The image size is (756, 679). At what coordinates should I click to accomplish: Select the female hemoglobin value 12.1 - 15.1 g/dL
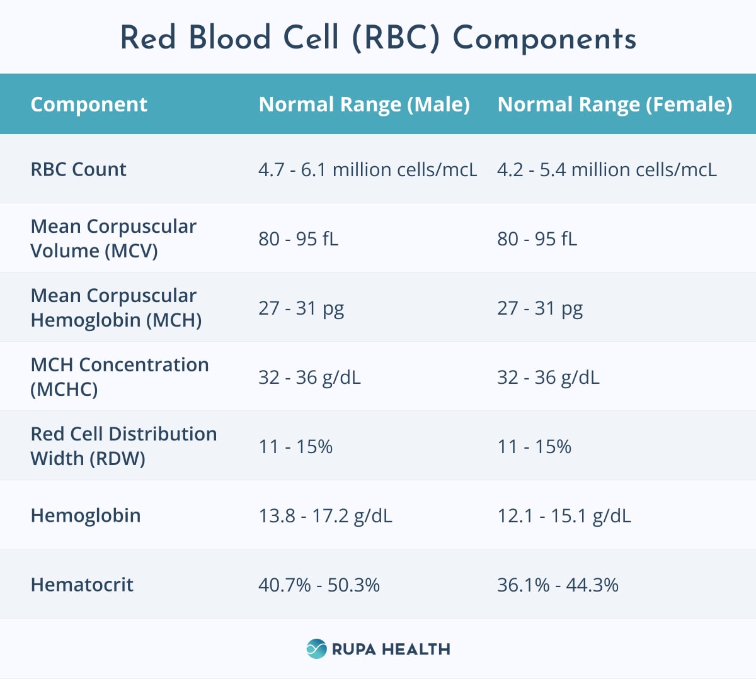564,516
